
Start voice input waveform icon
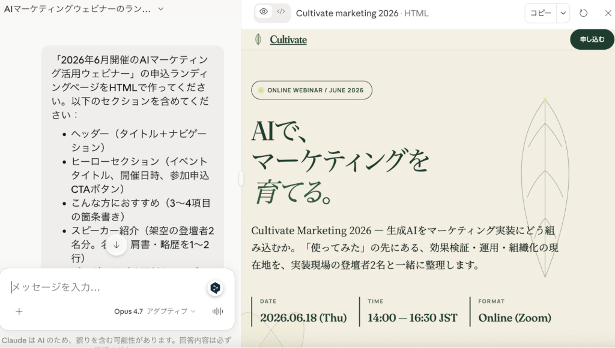click(217, 311)
